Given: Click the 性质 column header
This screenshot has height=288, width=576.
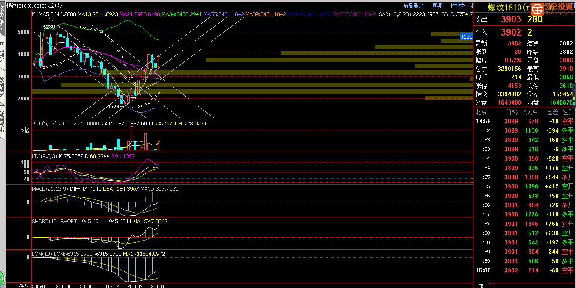Looking at the screenshot, I should pos(568,112).
